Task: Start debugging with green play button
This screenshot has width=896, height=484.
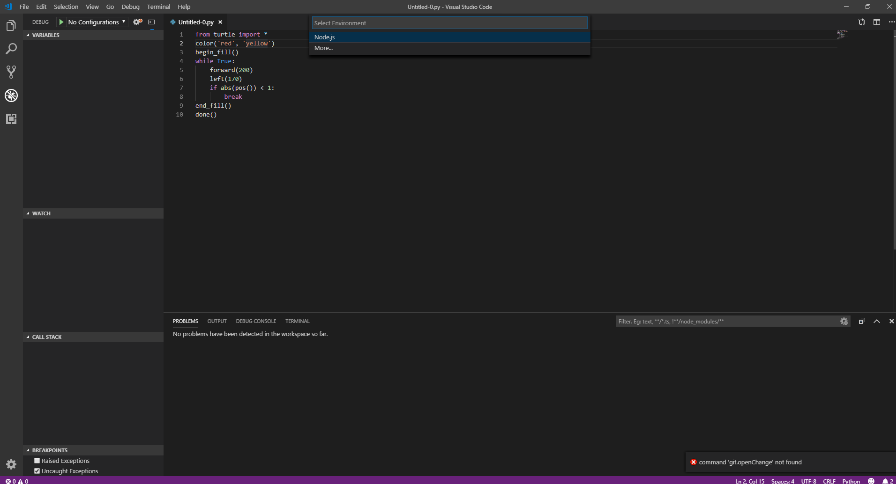Action: pos(61,22)
